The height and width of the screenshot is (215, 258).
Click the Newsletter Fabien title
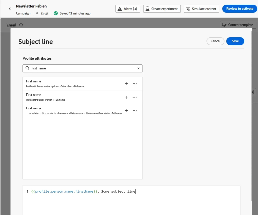(31, 6)
